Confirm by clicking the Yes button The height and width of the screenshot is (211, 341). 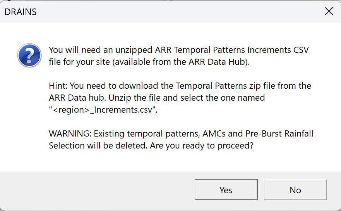click(226, 190)
